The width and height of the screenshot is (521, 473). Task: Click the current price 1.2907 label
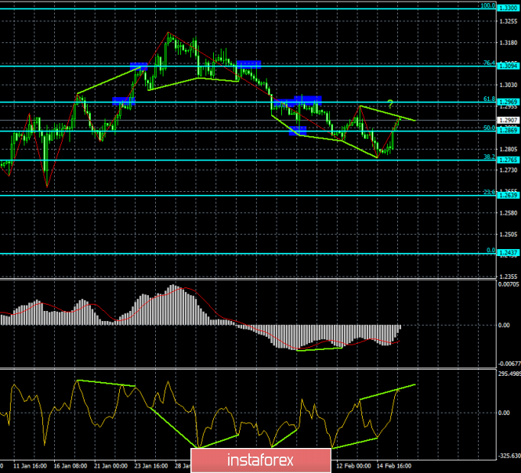(x=508, y=121)
